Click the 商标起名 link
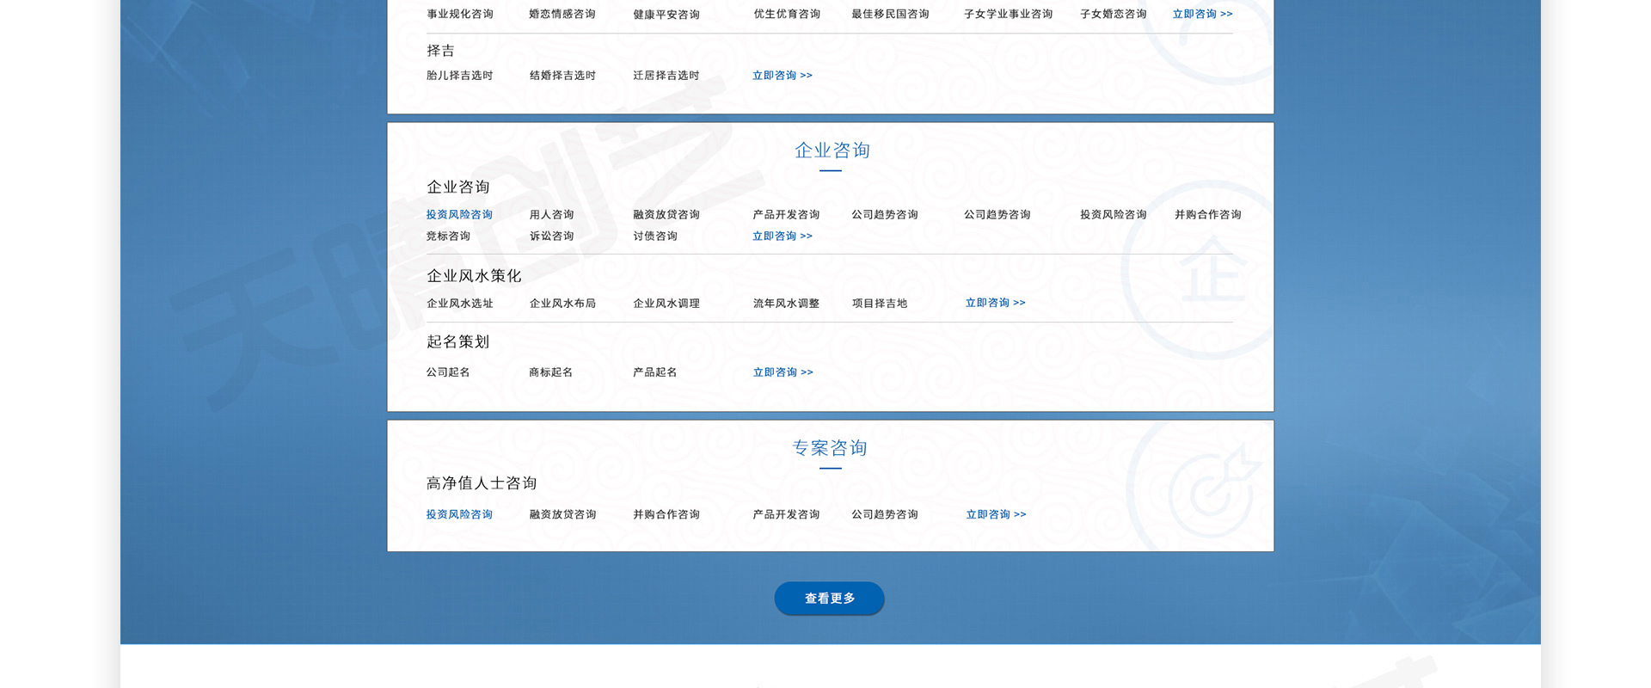 pos(550,372)
